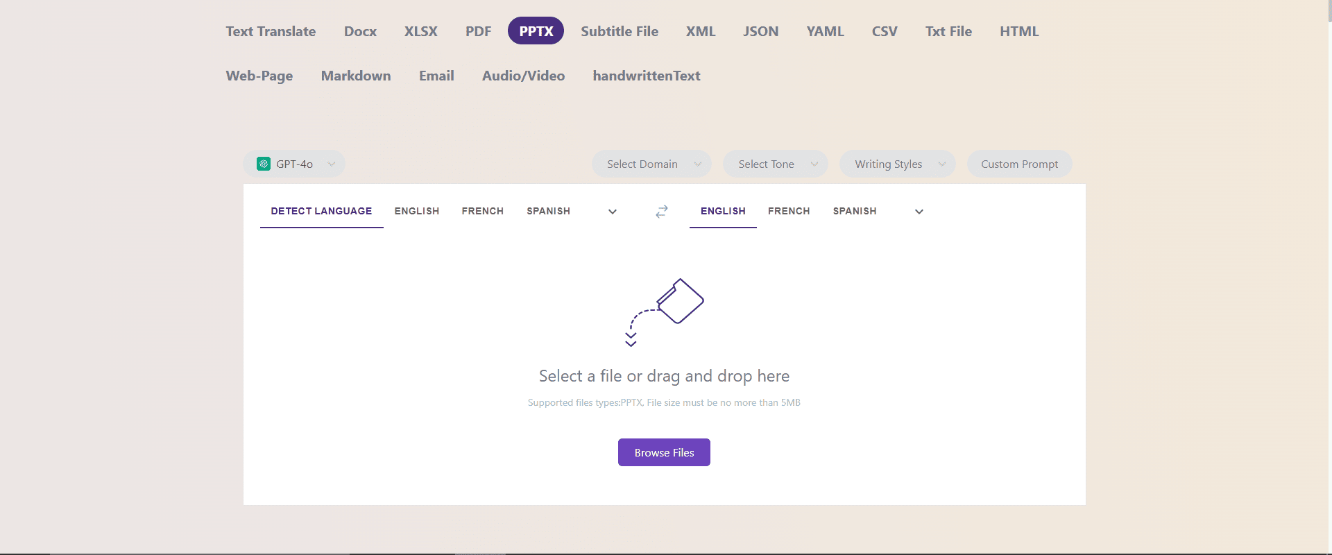
Task: Set target language to Spanish
Action: pos(855,211)
